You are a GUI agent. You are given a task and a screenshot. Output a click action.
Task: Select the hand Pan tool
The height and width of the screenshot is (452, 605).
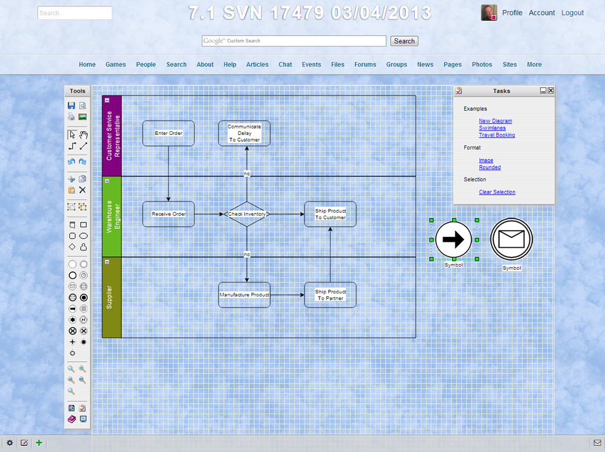tap(83, 135)
